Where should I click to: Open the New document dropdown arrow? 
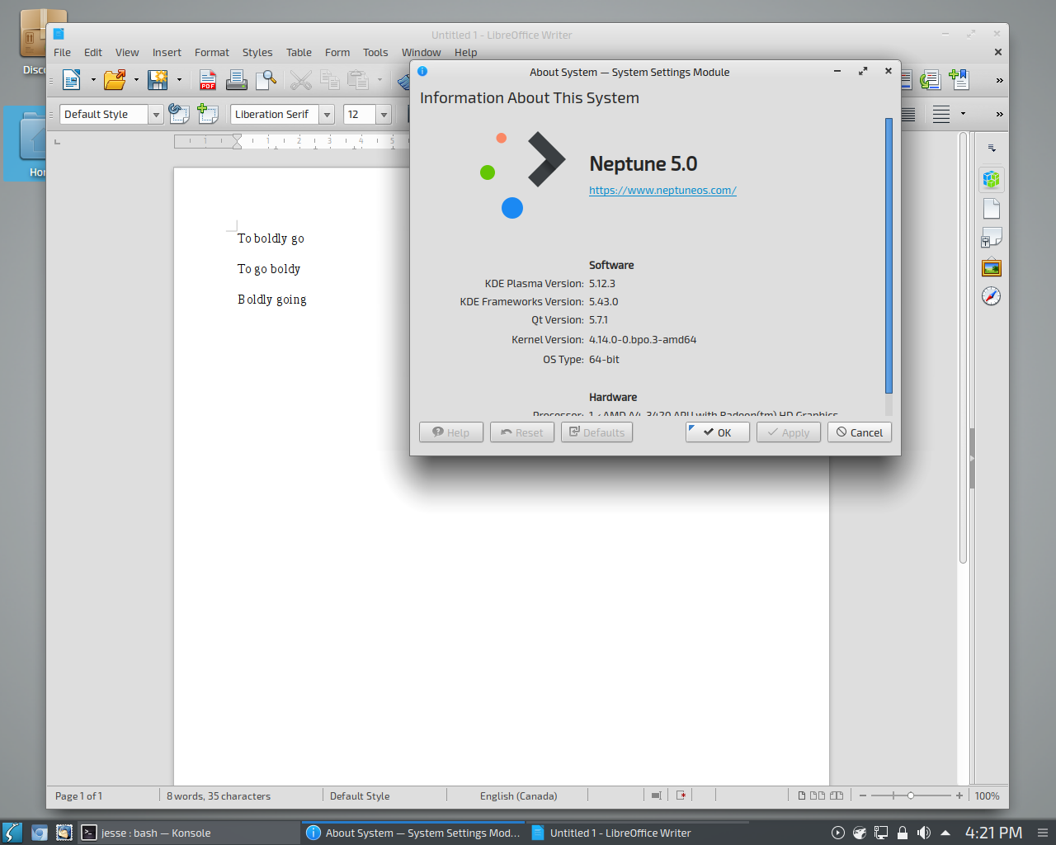point(93,80)
